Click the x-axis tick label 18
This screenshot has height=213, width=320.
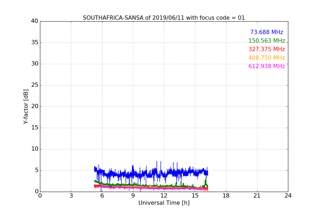tap(226, 196)
